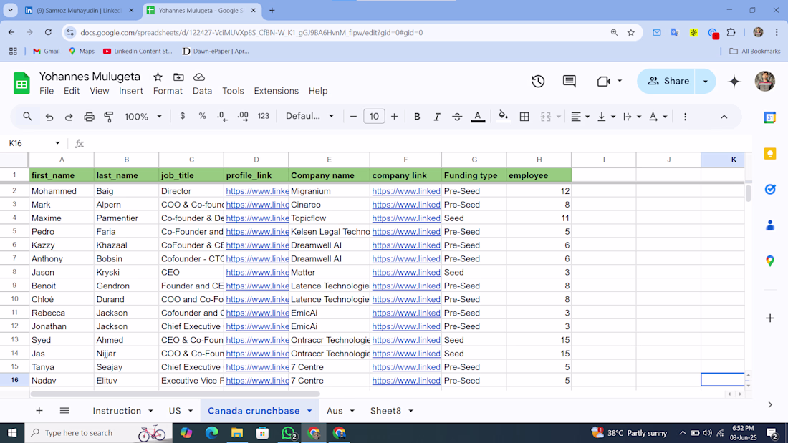Open Google Keep side panel
The image size is (788, 443).
point(770,154)
